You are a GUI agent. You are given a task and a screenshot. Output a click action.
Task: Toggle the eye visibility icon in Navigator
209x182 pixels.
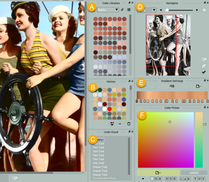[x=204, y=10]
